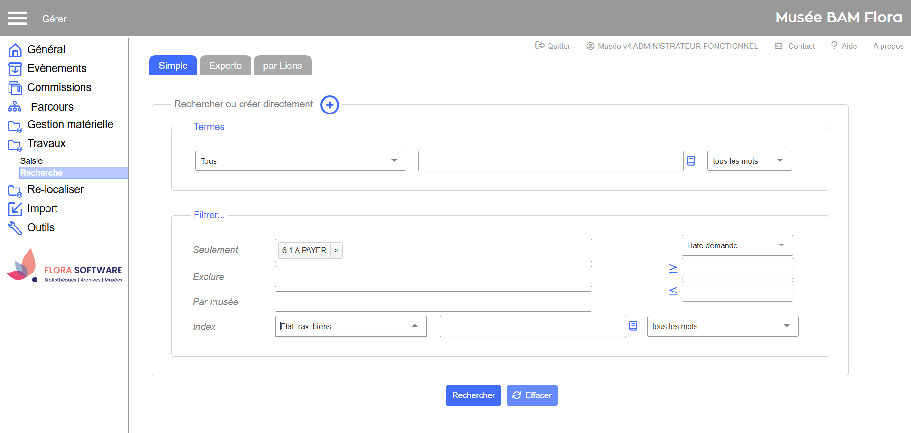Open the hamburger menu

(17, 19)
